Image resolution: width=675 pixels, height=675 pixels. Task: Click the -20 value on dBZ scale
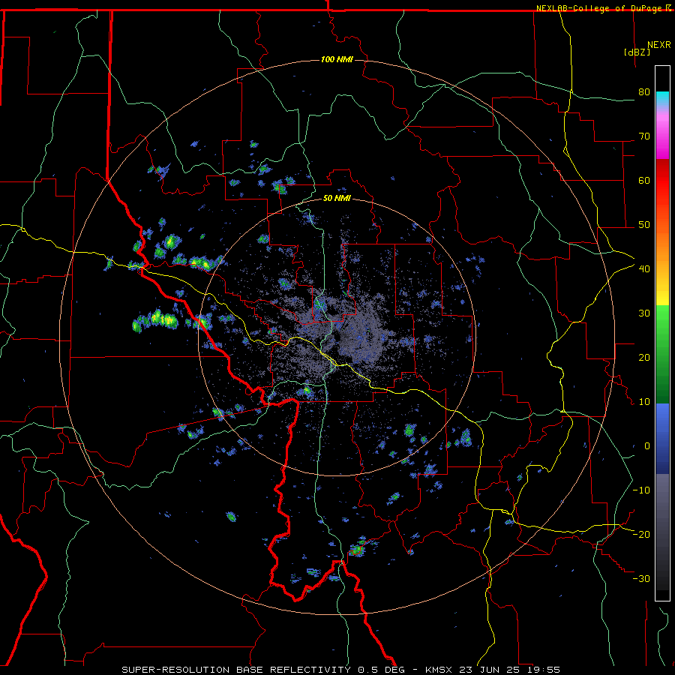coord(641,535)
